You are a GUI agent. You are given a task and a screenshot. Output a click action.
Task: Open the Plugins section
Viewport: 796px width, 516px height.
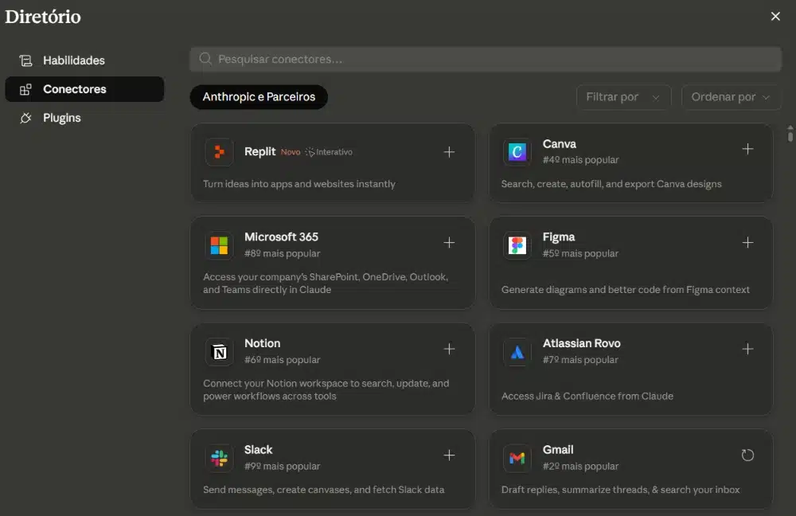pos(84,118)
